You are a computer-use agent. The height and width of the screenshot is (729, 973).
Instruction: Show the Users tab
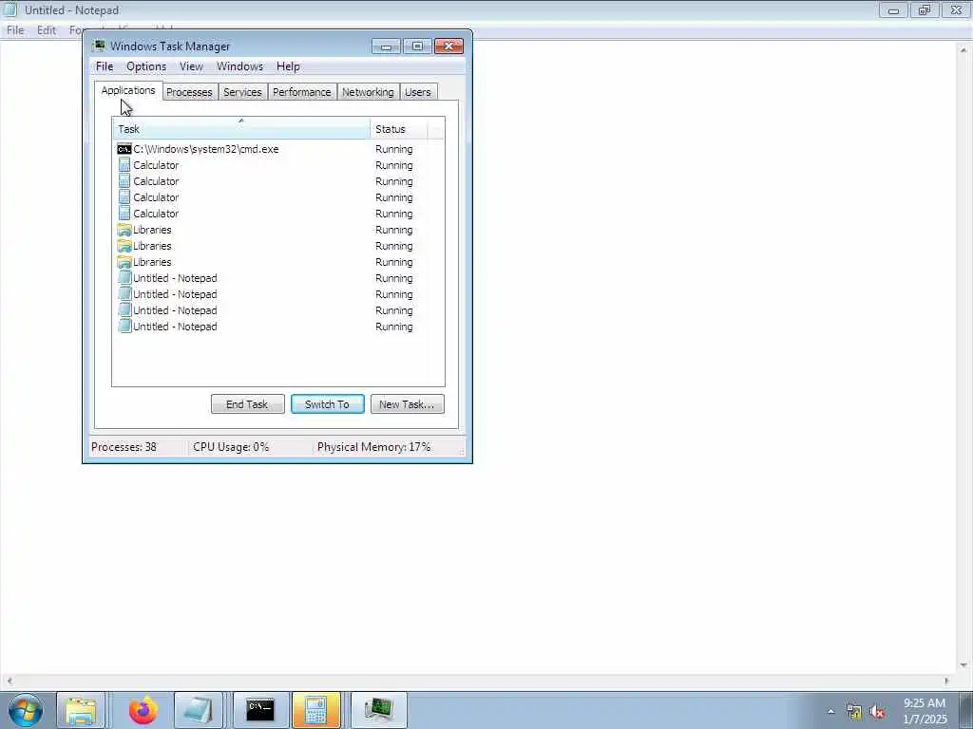click(418, 92)
